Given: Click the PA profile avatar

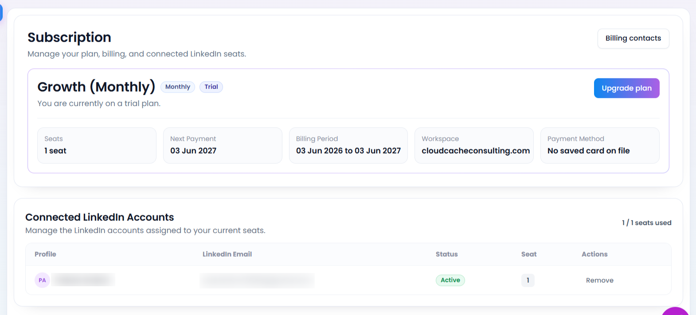Looking at the screenshot, I should point(42,280).
